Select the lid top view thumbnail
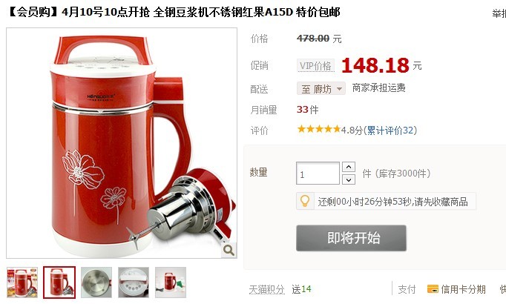The width and height of the screenshot is (506, 304). pyautogui.click(x=134, y=282)
